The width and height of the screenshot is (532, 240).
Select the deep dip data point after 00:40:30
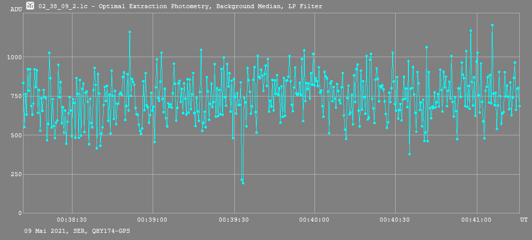409,154
